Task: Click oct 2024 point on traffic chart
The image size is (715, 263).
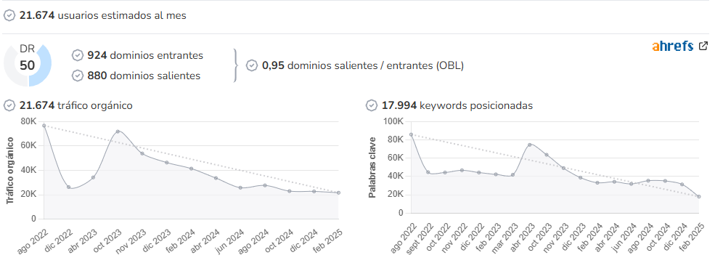Action: 290,191
